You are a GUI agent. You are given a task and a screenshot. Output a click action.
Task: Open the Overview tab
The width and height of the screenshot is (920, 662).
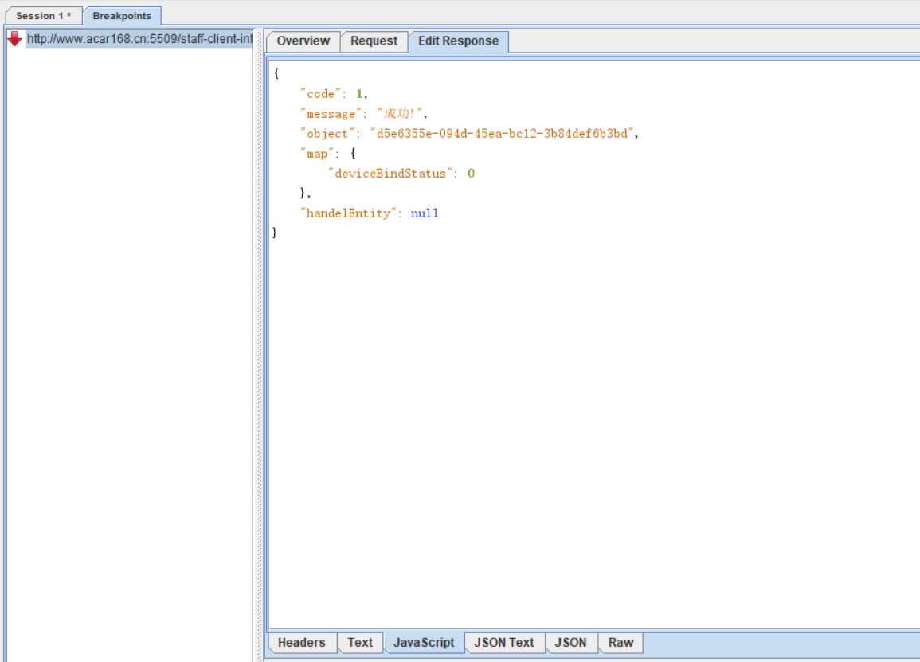pyautogui.click(x=303, y=41)
